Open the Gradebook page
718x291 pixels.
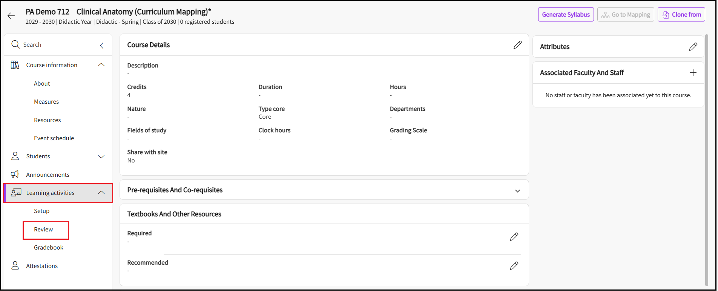click(x=49, y=248)
